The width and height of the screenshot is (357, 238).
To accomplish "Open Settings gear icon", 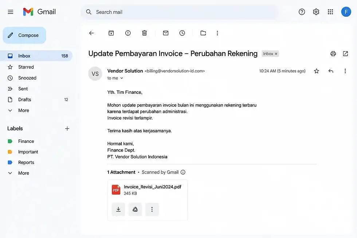I will point(316,12).
